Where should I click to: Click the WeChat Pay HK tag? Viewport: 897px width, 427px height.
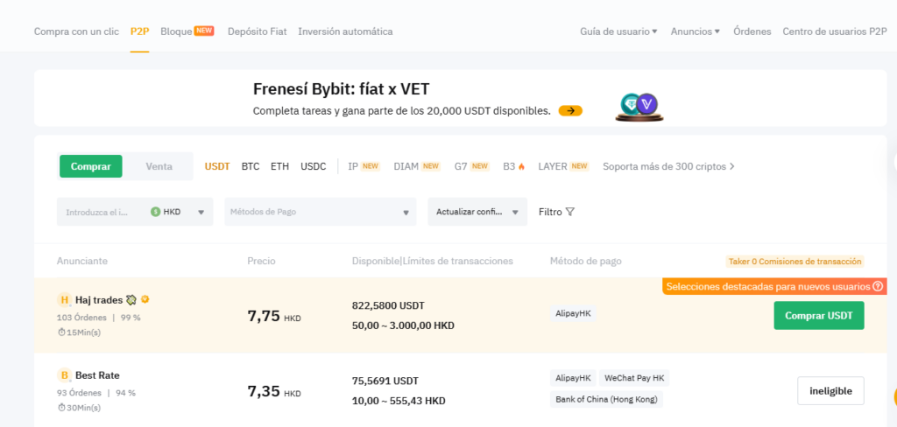[634, 378]
